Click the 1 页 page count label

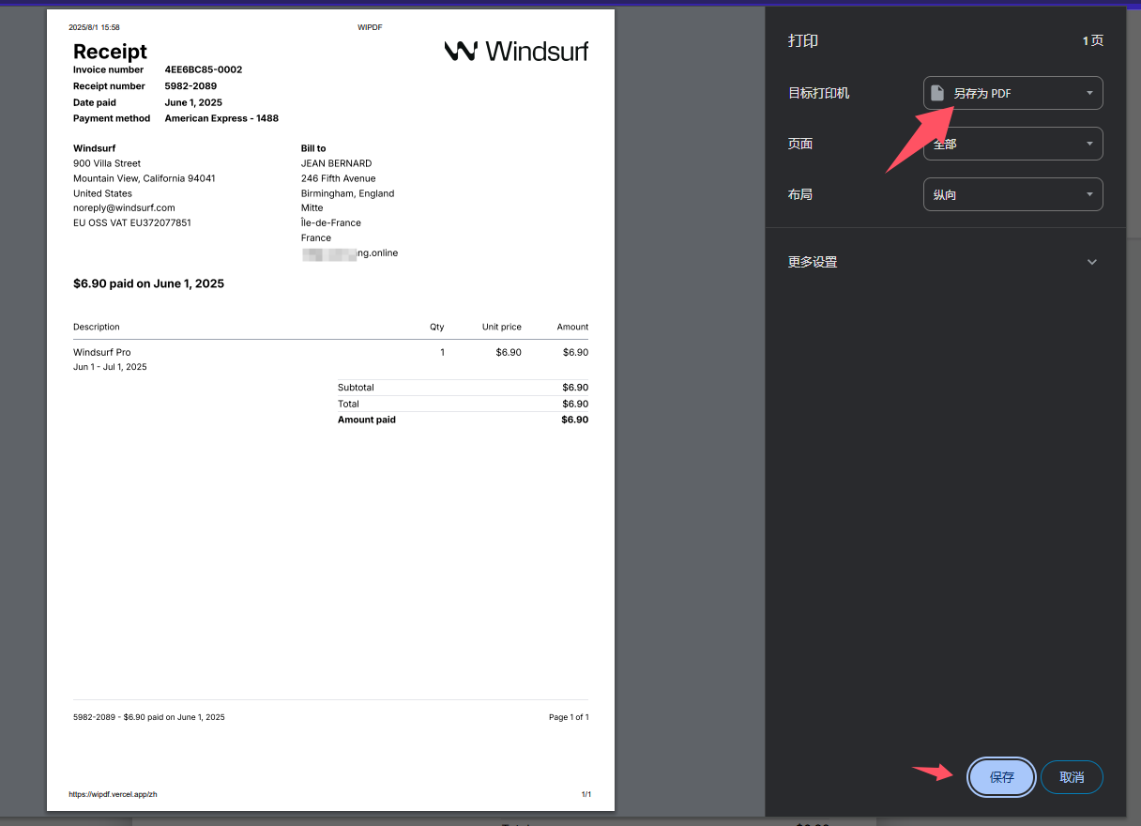1092,41
